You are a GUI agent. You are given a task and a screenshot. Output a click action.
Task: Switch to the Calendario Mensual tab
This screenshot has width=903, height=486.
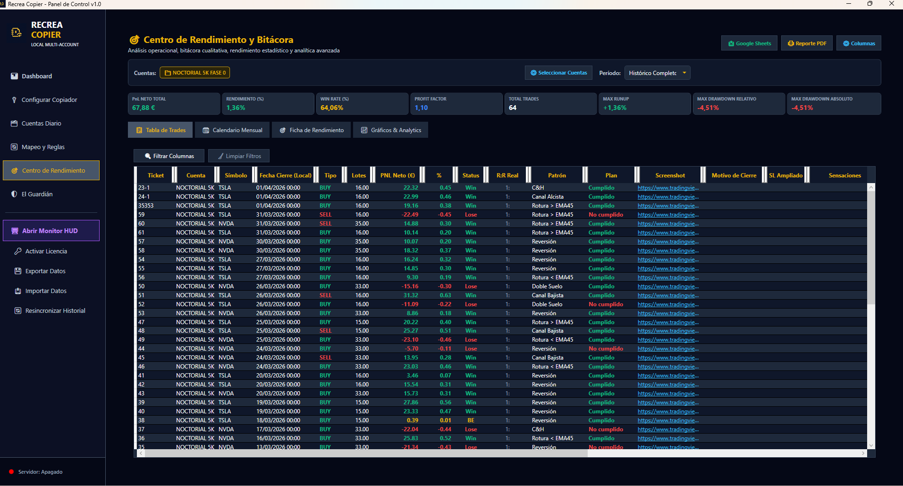point(232,130)
